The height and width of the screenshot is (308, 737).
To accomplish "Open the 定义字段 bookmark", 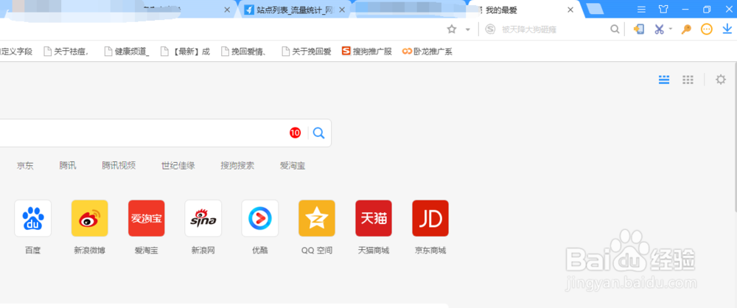I will click(x=16, y=52).
